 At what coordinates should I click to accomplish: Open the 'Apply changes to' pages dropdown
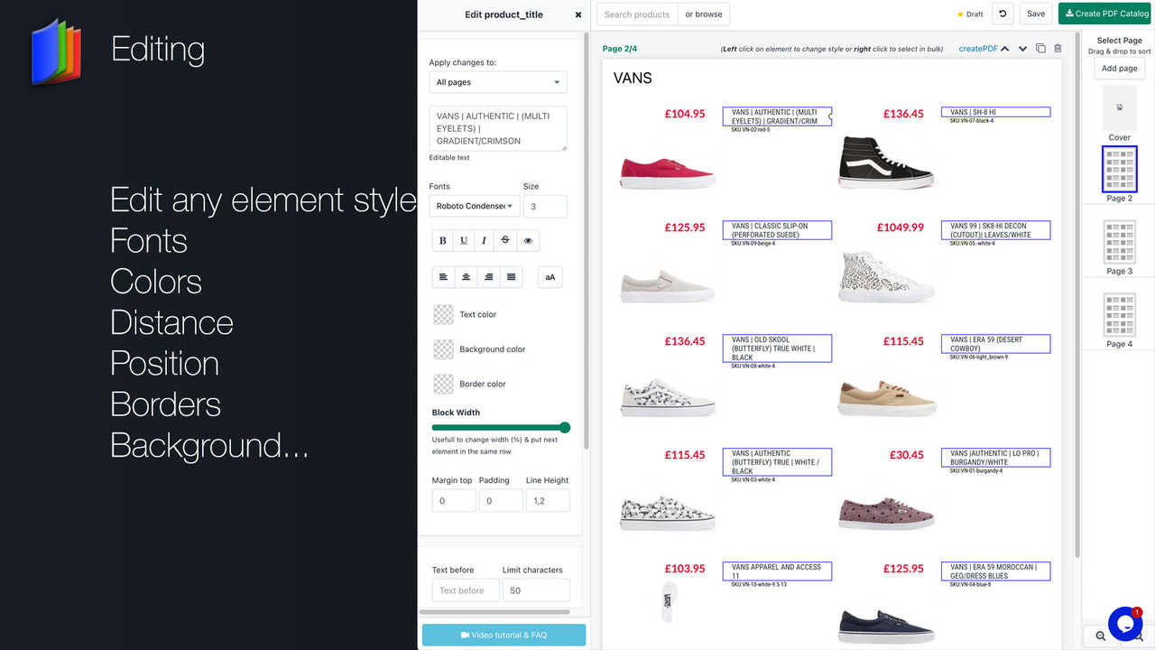498,81
